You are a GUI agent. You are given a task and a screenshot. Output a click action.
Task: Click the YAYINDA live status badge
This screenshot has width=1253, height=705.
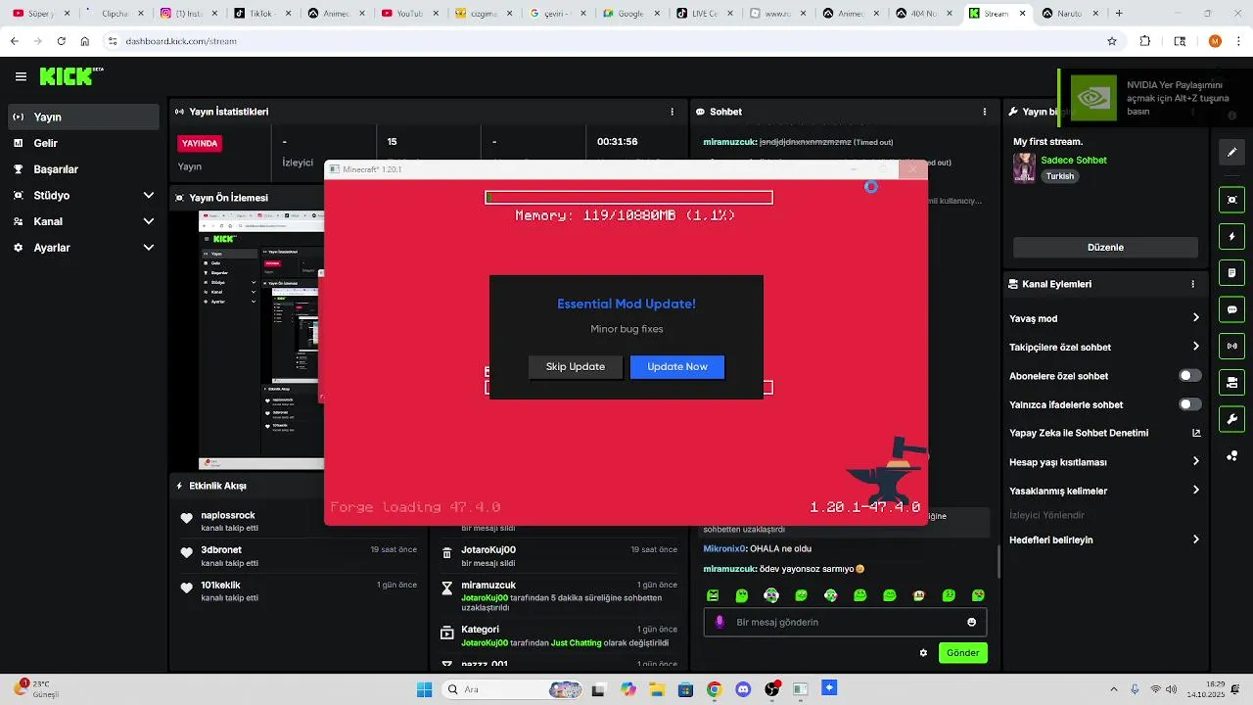(x=200, y=143)
